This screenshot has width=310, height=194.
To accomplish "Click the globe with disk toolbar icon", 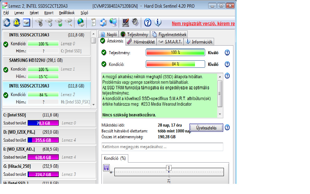I will (x=81, y=22).
